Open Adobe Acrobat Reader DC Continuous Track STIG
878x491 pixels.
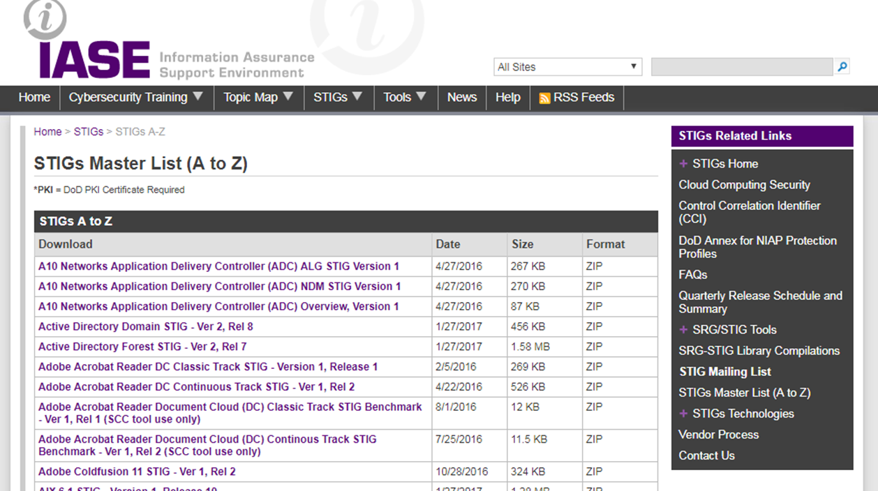[x=196, y=387]
